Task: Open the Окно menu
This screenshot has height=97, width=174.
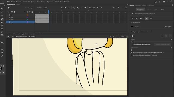Action: pos(62,2)
